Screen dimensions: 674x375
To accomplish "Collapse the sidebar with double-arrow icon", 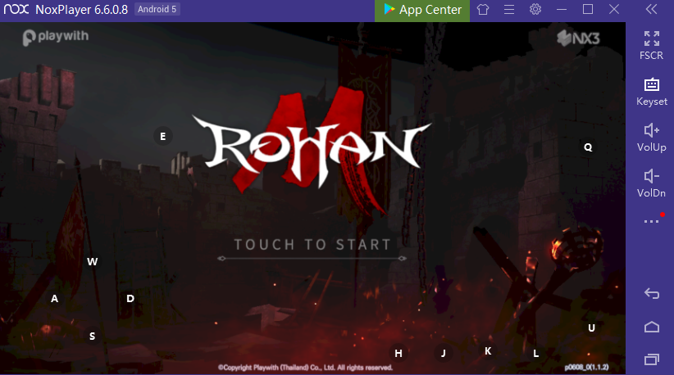I will pos(651,10).
